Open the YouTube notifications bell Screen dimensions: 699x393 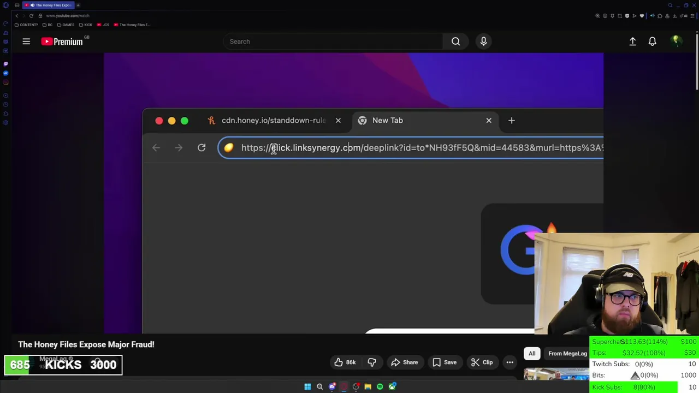point(652,41)
